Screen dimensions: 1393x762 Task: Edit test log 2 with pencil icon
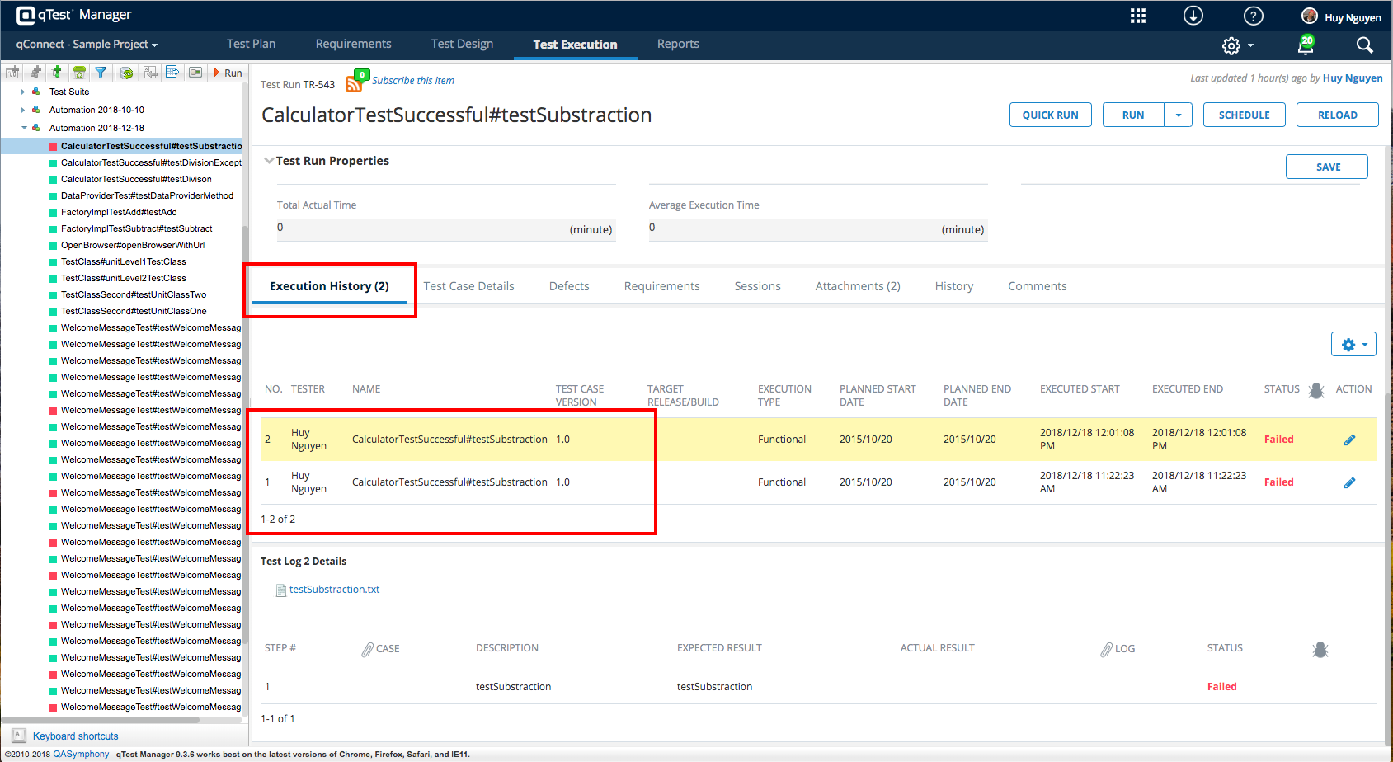coord(1349,440)
